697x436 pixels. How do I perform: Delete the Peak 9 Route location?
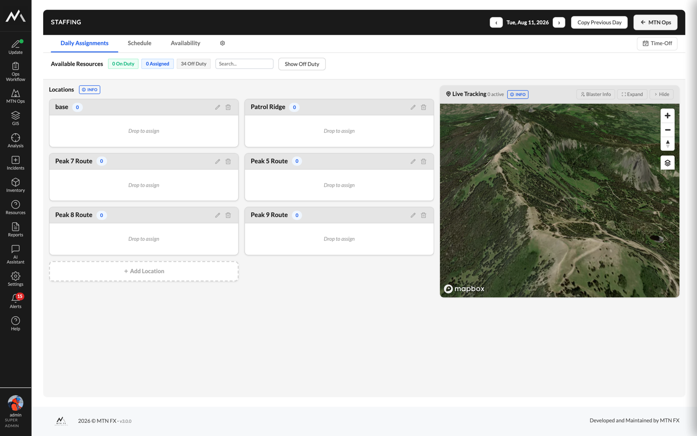click(424, 215)
